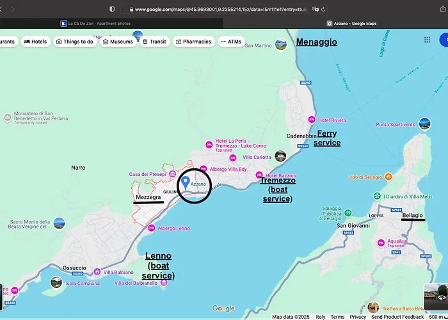Image resolution: width=448 pixels, height=320 pixels.
Task: Show ATMs on the map
Action: click(230, 42)
